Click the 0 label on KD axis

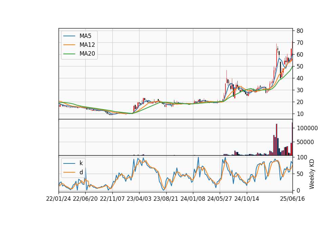[298, 190]
